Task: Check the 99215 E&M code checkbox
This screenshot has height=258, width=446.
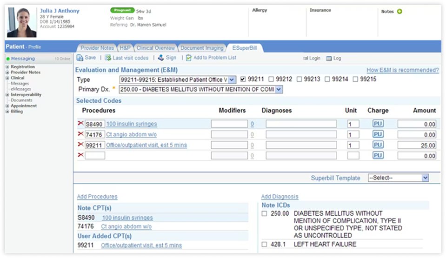Action: point(355,79)
